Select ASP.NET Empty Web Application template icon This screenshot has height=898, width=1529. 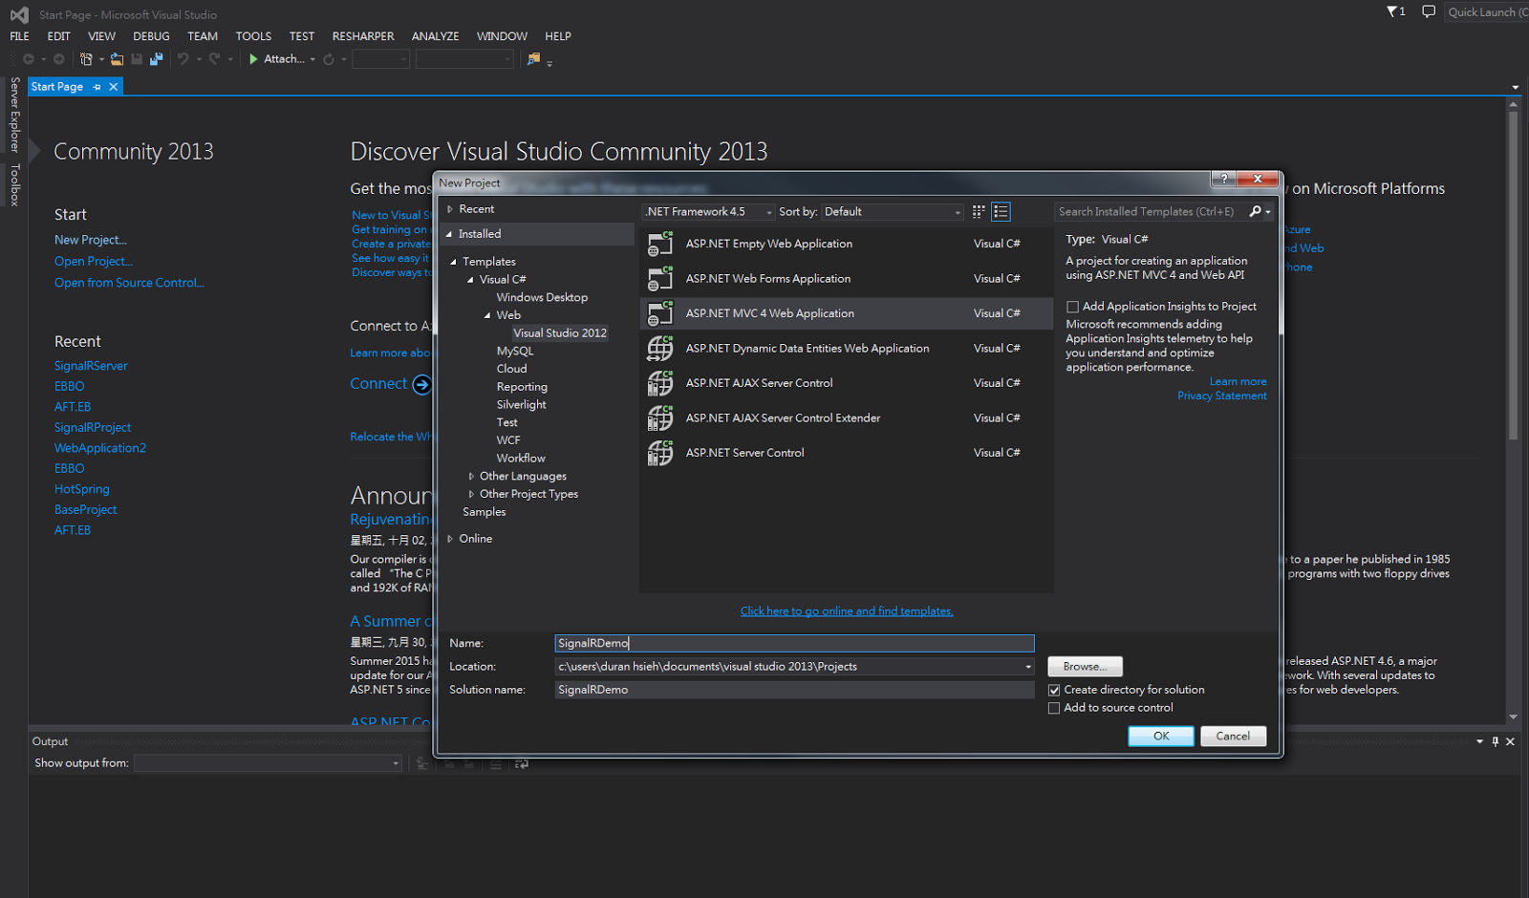tap(660, 245)
